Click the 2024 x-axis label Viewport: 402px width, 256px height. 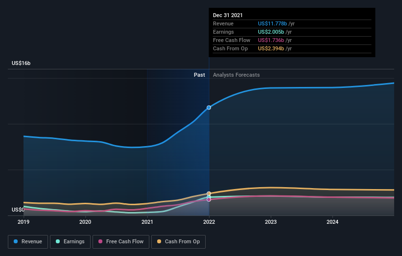pos(332,222)
